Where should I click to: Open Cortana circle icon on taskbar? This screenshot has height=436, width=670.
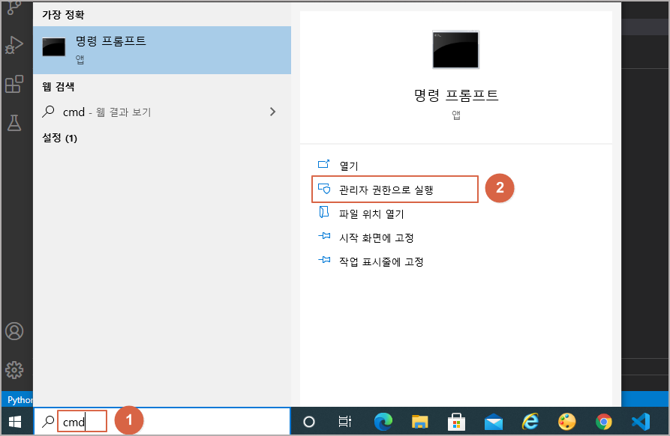pos(309,422)
